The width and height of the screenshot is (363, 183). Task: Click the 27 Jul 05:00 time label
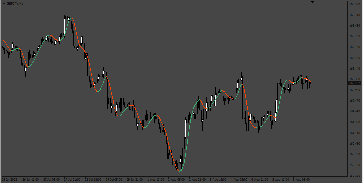(x=51, y=180)
